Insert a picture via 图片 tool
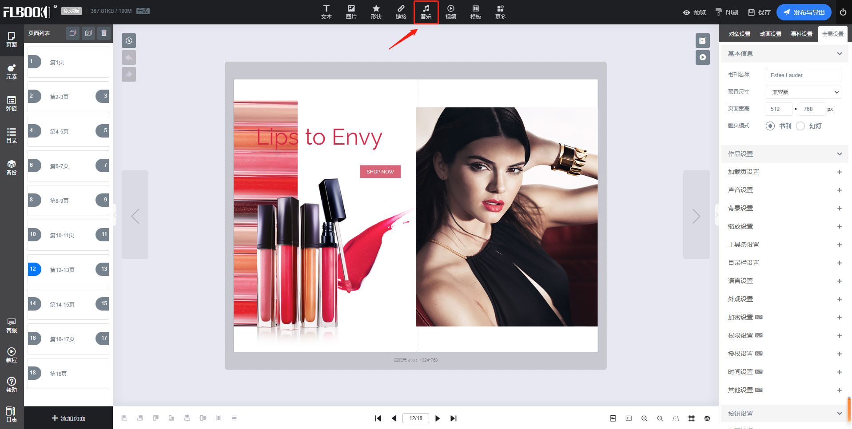852x429 pixels. (351, 12)
